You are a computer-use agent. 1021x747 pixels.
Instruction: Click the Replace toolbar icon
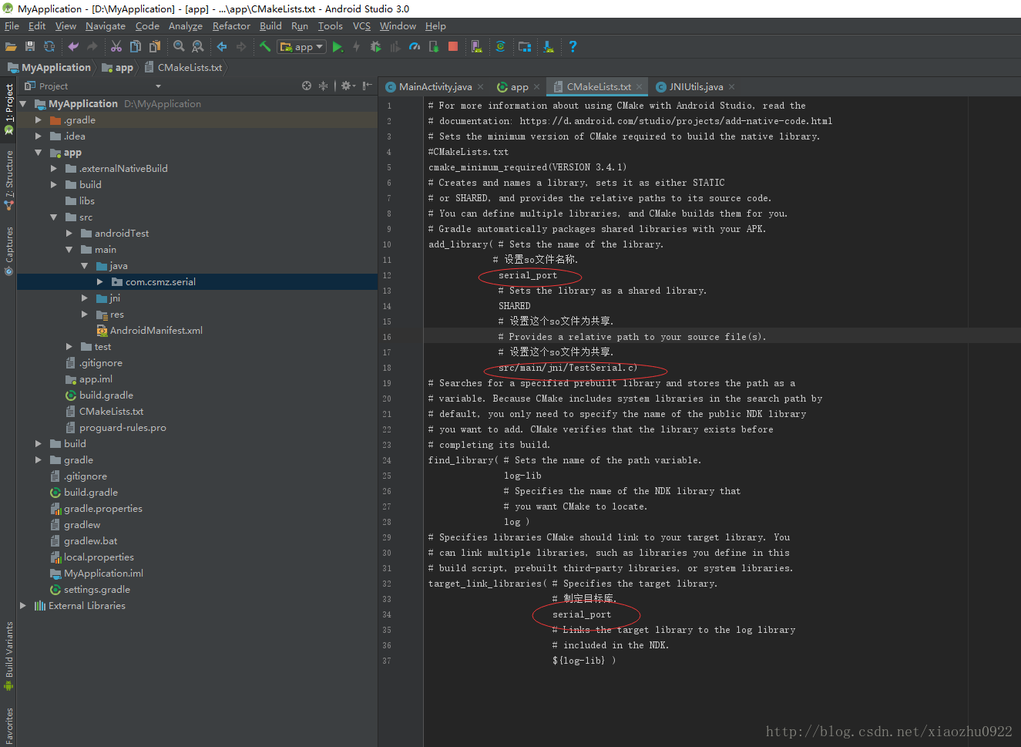coord(198,47)
